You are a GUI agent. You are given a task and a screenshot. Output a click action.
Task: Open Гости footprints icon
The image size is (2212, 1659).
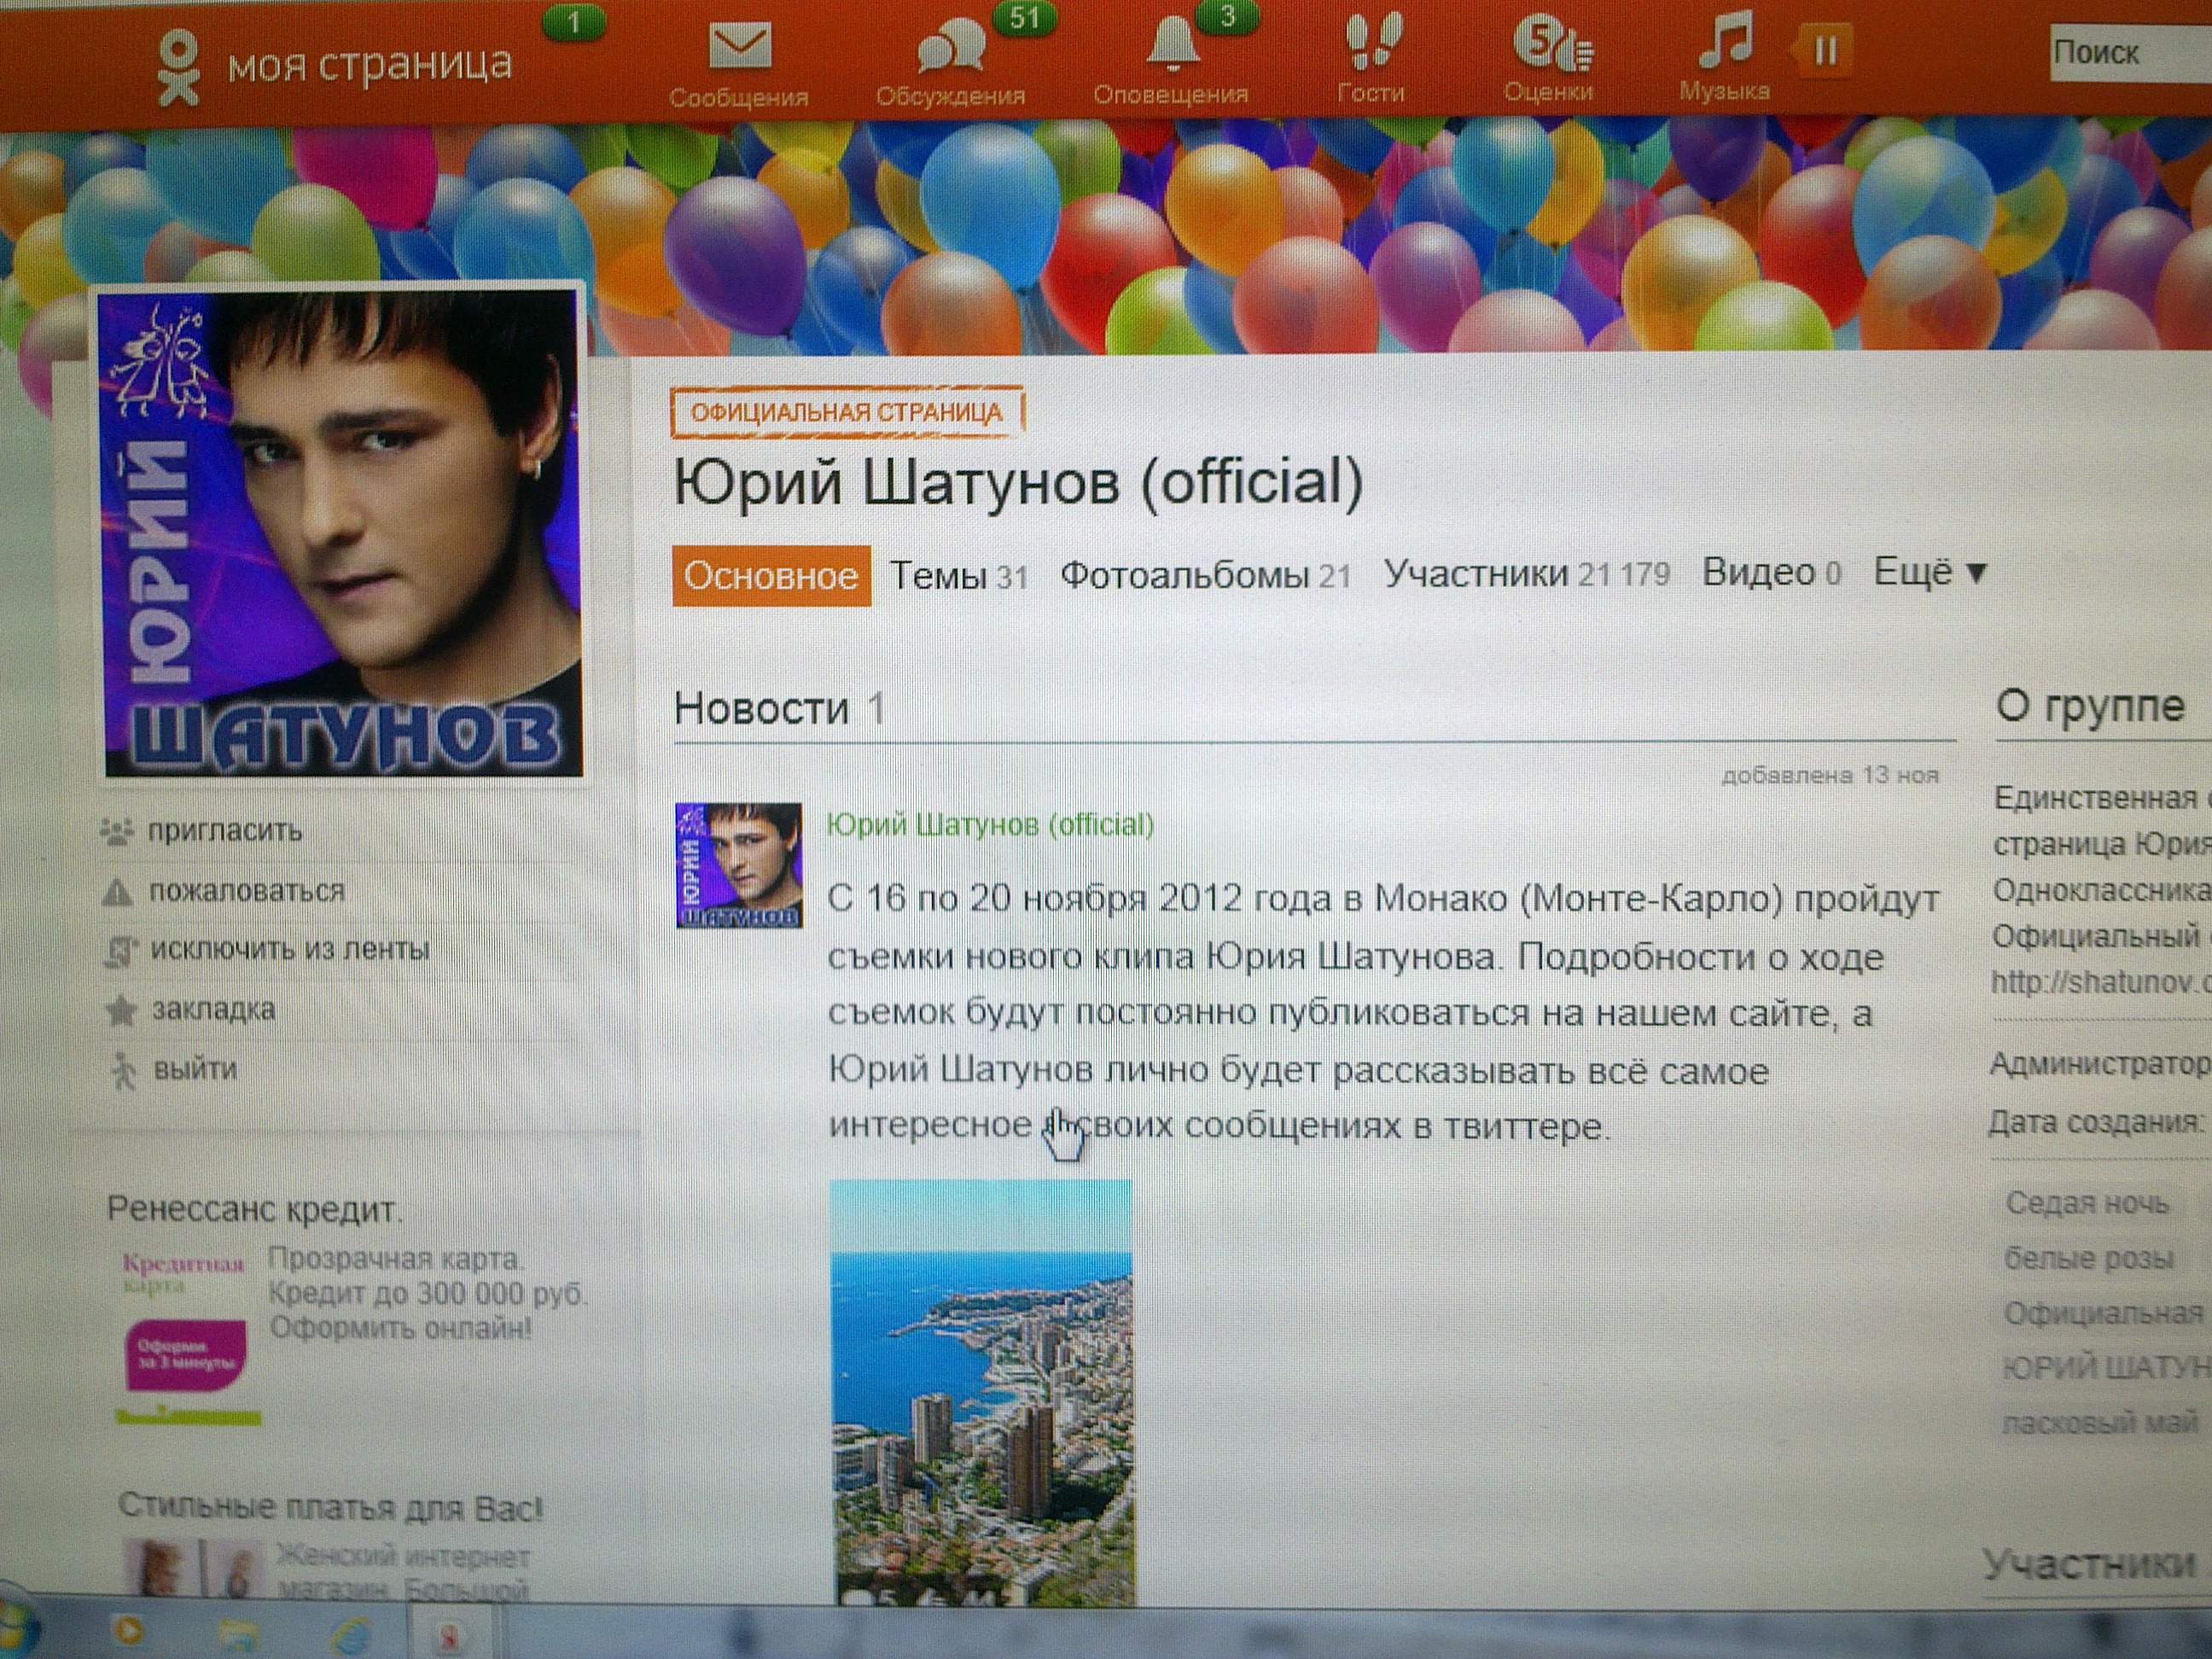(1373, 43)
